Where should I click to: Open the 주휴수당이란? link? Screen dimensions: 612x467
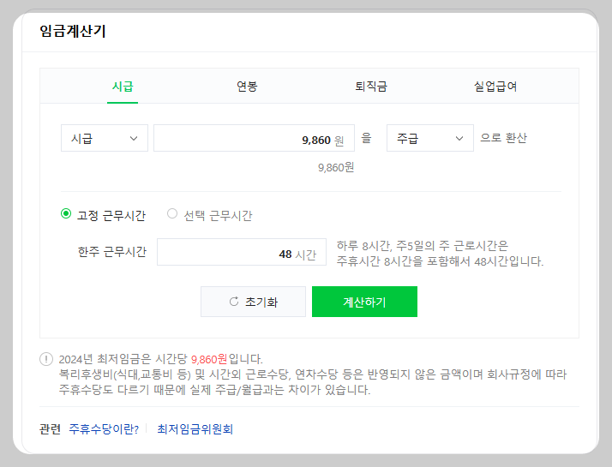104,429
